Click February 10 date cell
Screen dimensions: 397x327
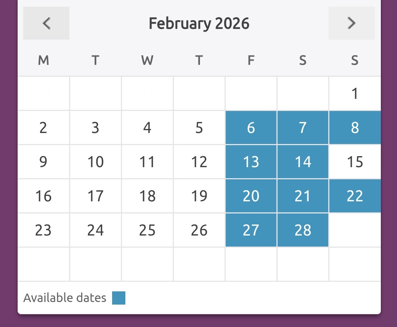[x=96, y=162]
